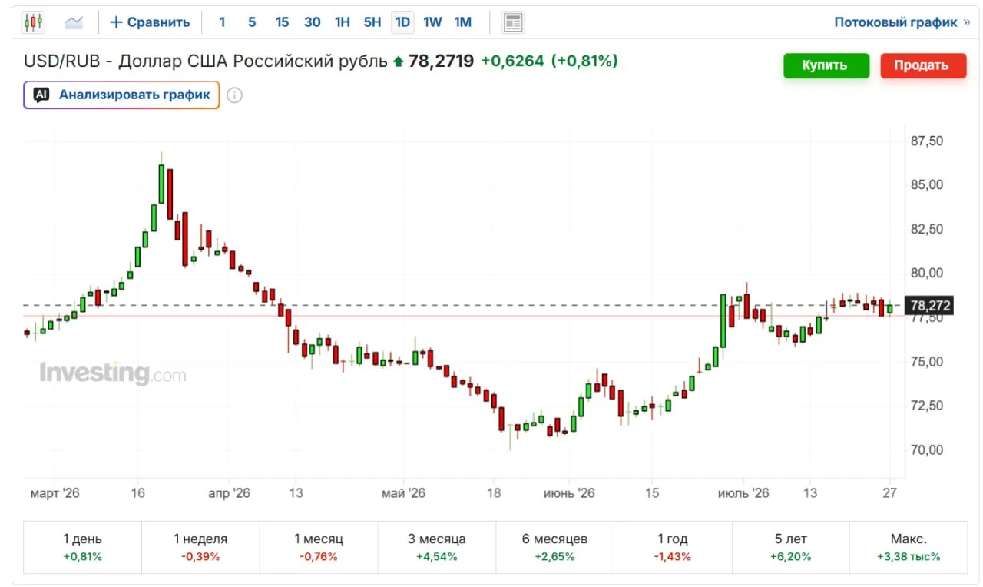The image size is (983, 587).
Task: Click the green up arrow beside price
Action: pyautogui.click(x=398, y=61)
